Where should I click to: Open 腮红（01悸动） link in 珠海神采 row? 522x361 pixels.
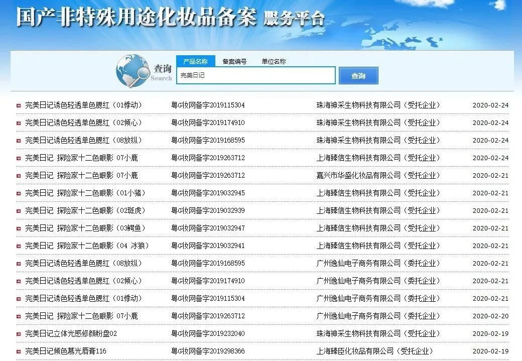83,105
